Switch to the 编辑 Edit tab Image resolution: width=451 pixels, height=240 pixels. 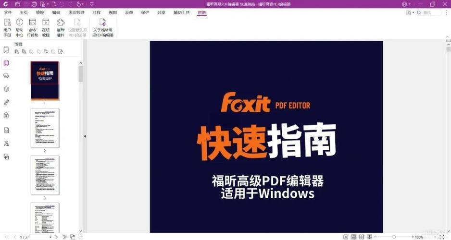tap(56, 12)
